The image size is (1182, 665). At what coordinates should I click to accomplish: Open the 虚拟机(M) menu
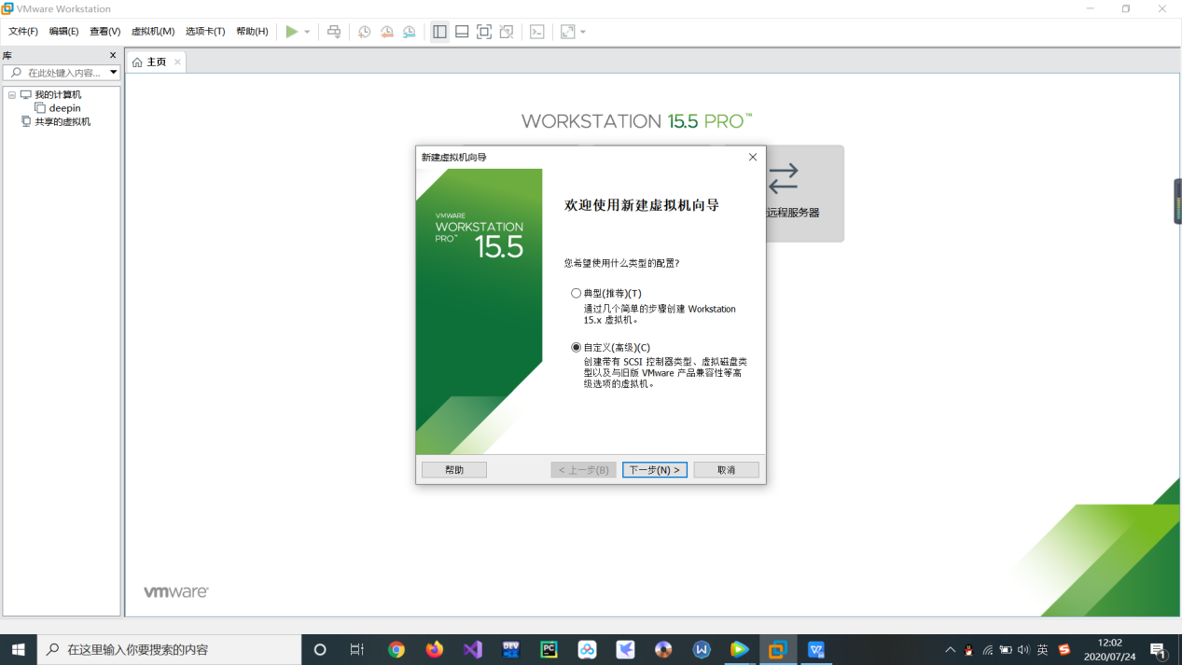[153, 32]
